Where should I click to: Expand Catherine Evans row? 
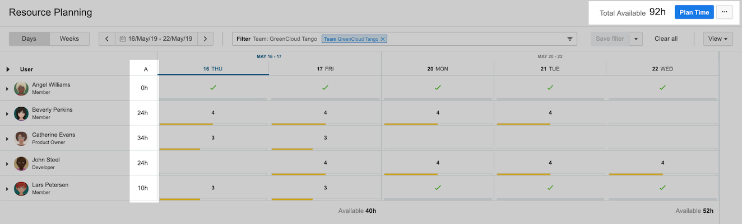point(8,139)
